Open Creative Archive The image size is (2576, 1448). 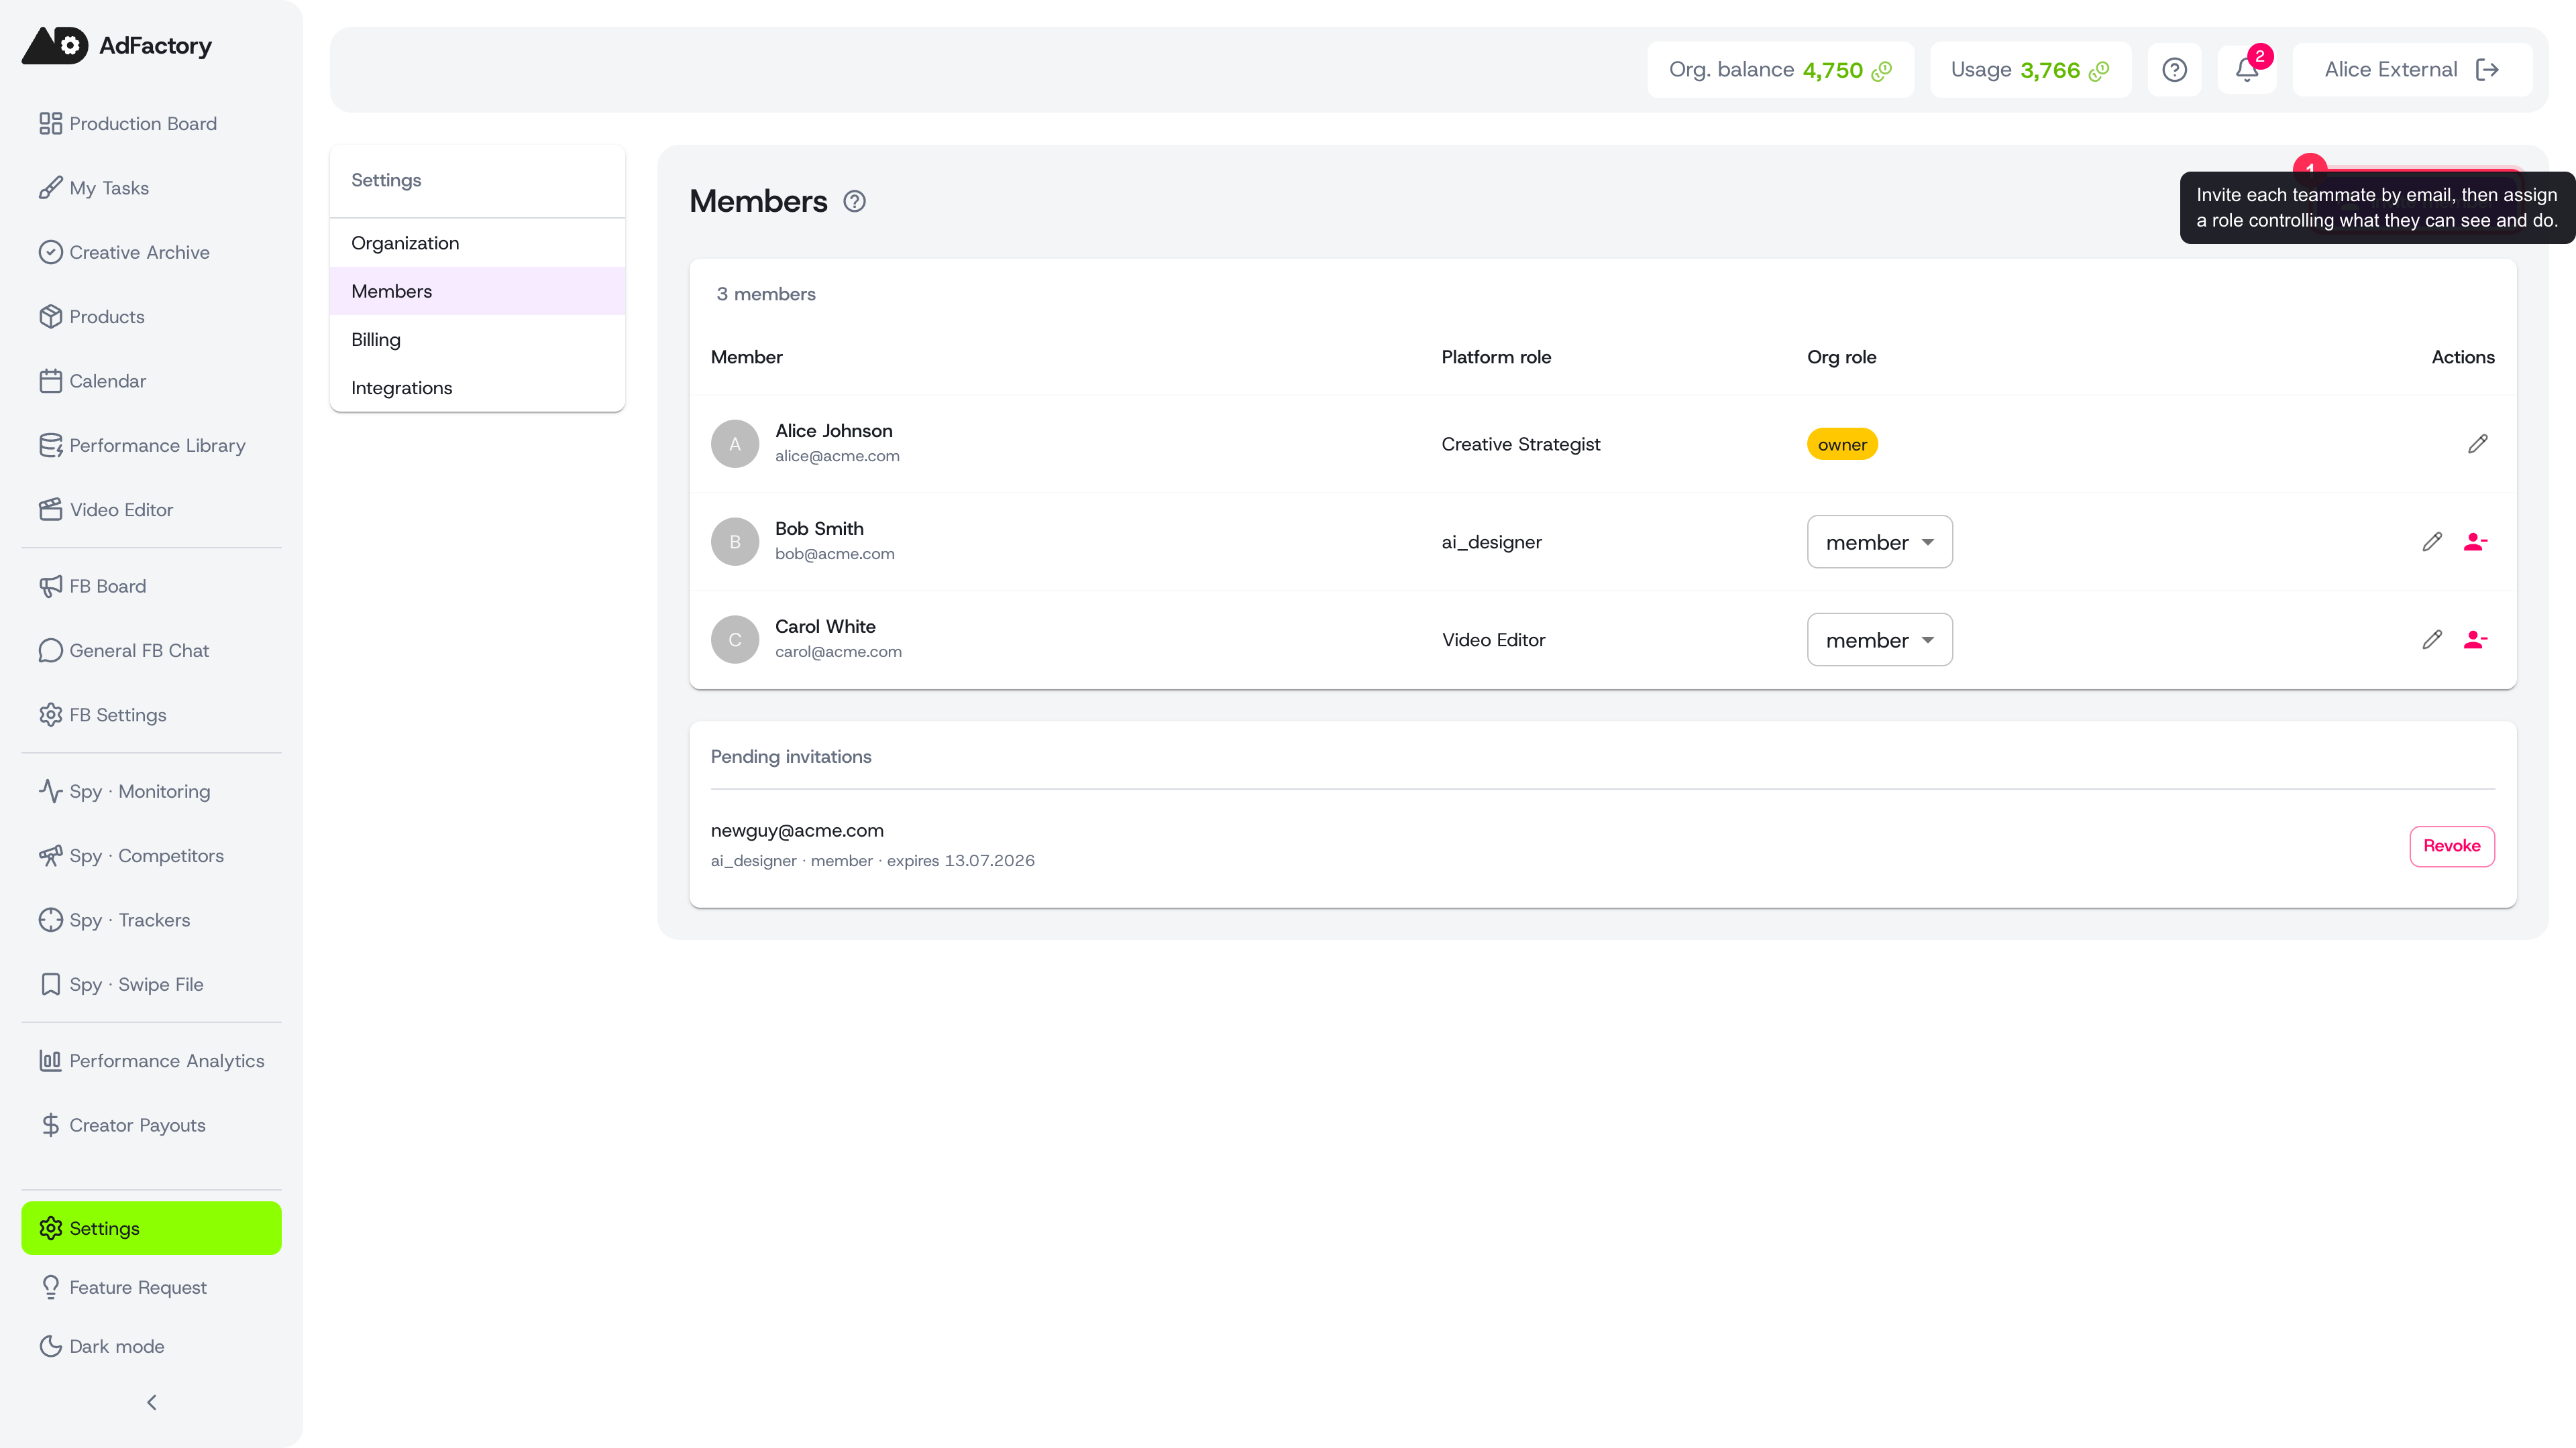coord(151,253)
